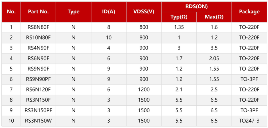Screen dimensions: 268x128
Task: Open the RS10N80F part entry
Action: click(38, 38)
